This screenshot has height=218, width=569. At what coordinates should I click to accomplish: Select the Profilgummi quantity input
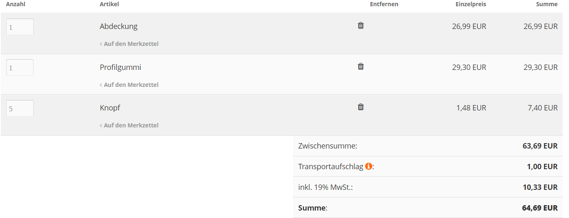pyautogui.click(x=20, y=67)
